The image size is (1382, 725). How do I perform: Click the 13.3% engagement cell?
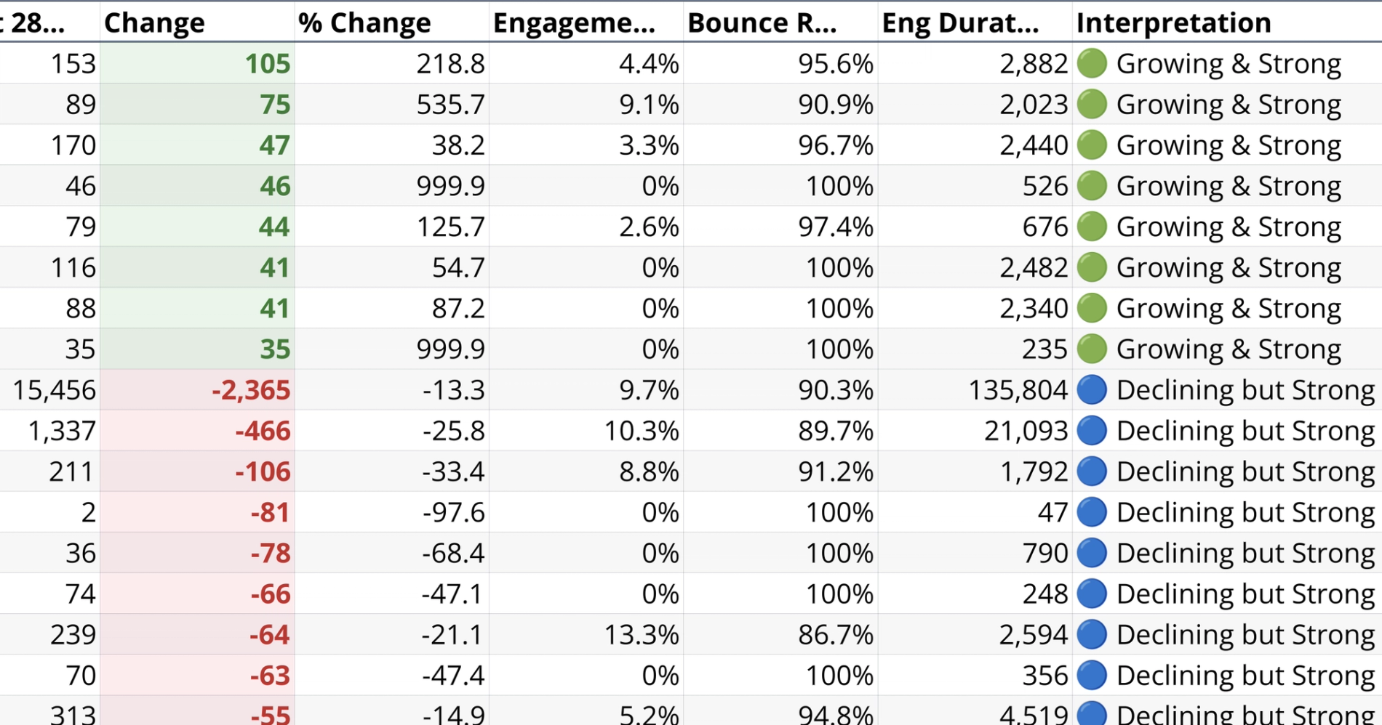[652, 633]
